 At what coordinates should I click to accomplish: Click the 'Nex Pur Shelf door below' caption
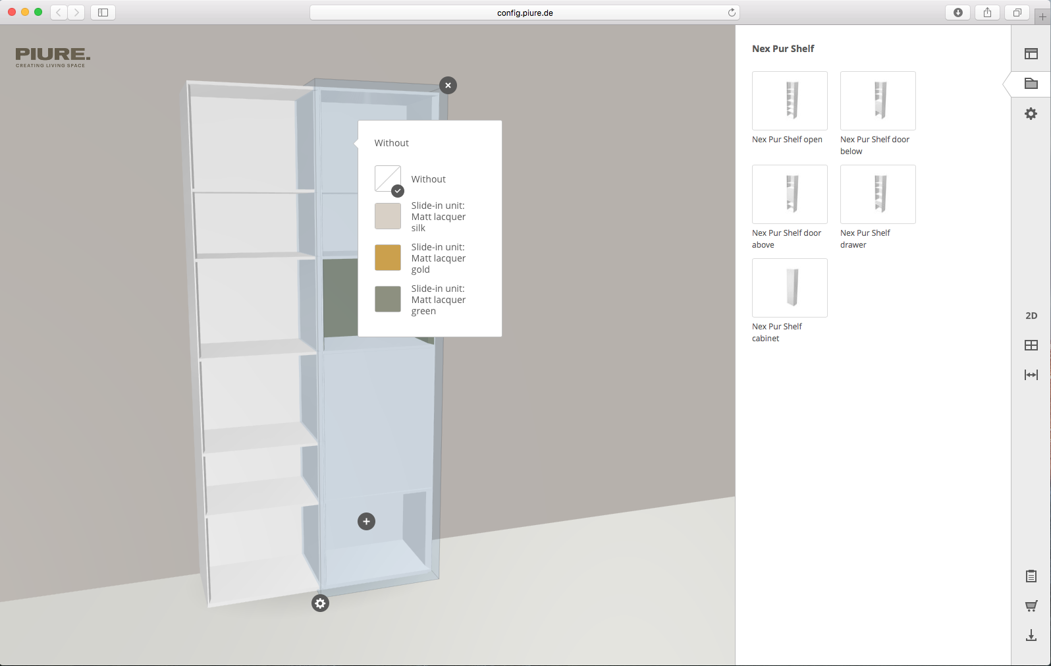click(875, 145)
